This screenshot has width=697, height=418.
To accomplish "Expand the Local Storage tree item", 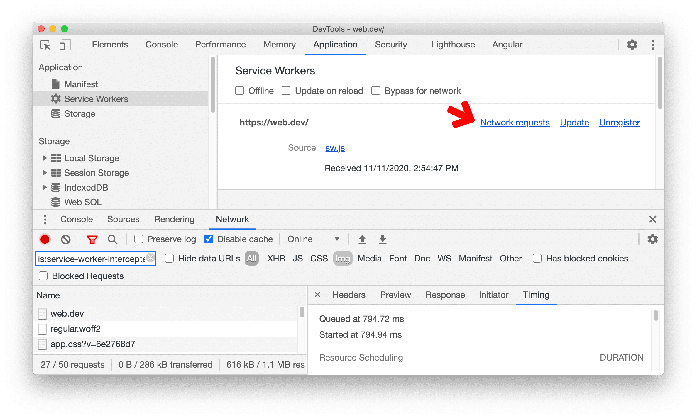I will 44,158.
